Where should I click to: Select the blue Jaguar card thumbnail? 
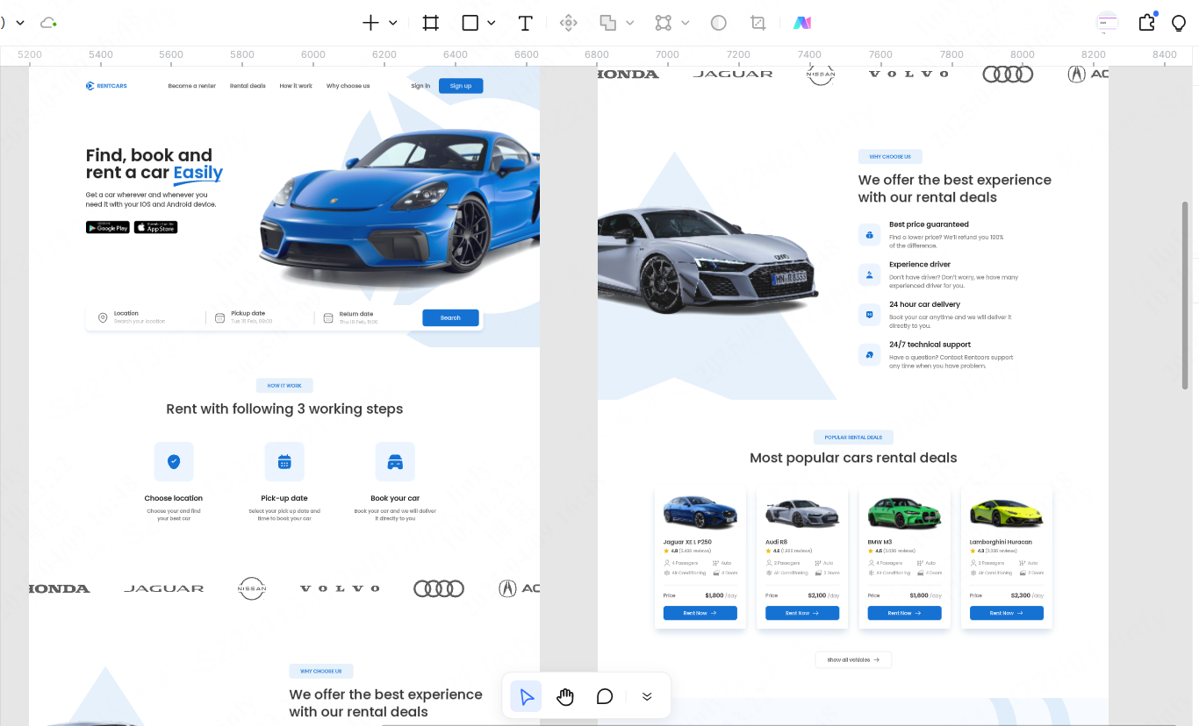[700, 512]
